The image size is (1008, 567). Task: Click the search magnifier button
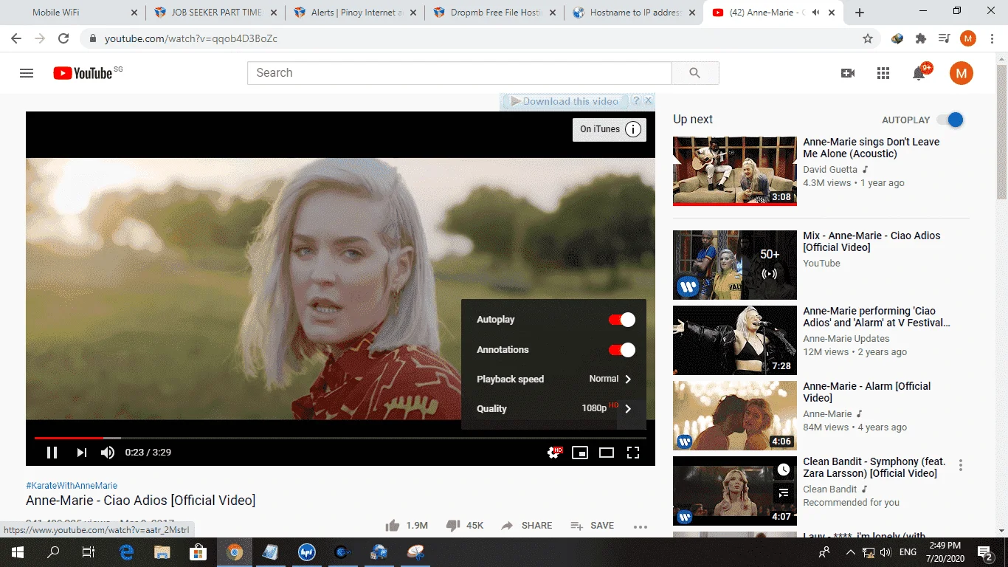(x=695, y=73)
